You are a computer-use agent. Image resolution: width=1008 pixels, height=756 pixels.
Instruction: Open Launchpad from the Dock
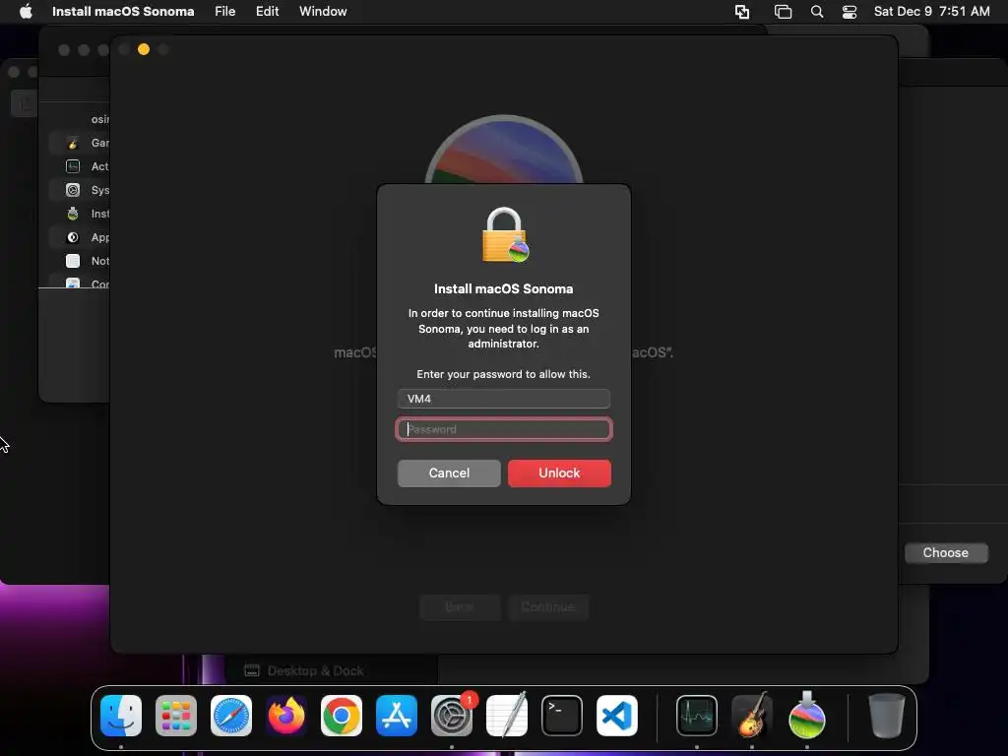[x=176, y=716]
